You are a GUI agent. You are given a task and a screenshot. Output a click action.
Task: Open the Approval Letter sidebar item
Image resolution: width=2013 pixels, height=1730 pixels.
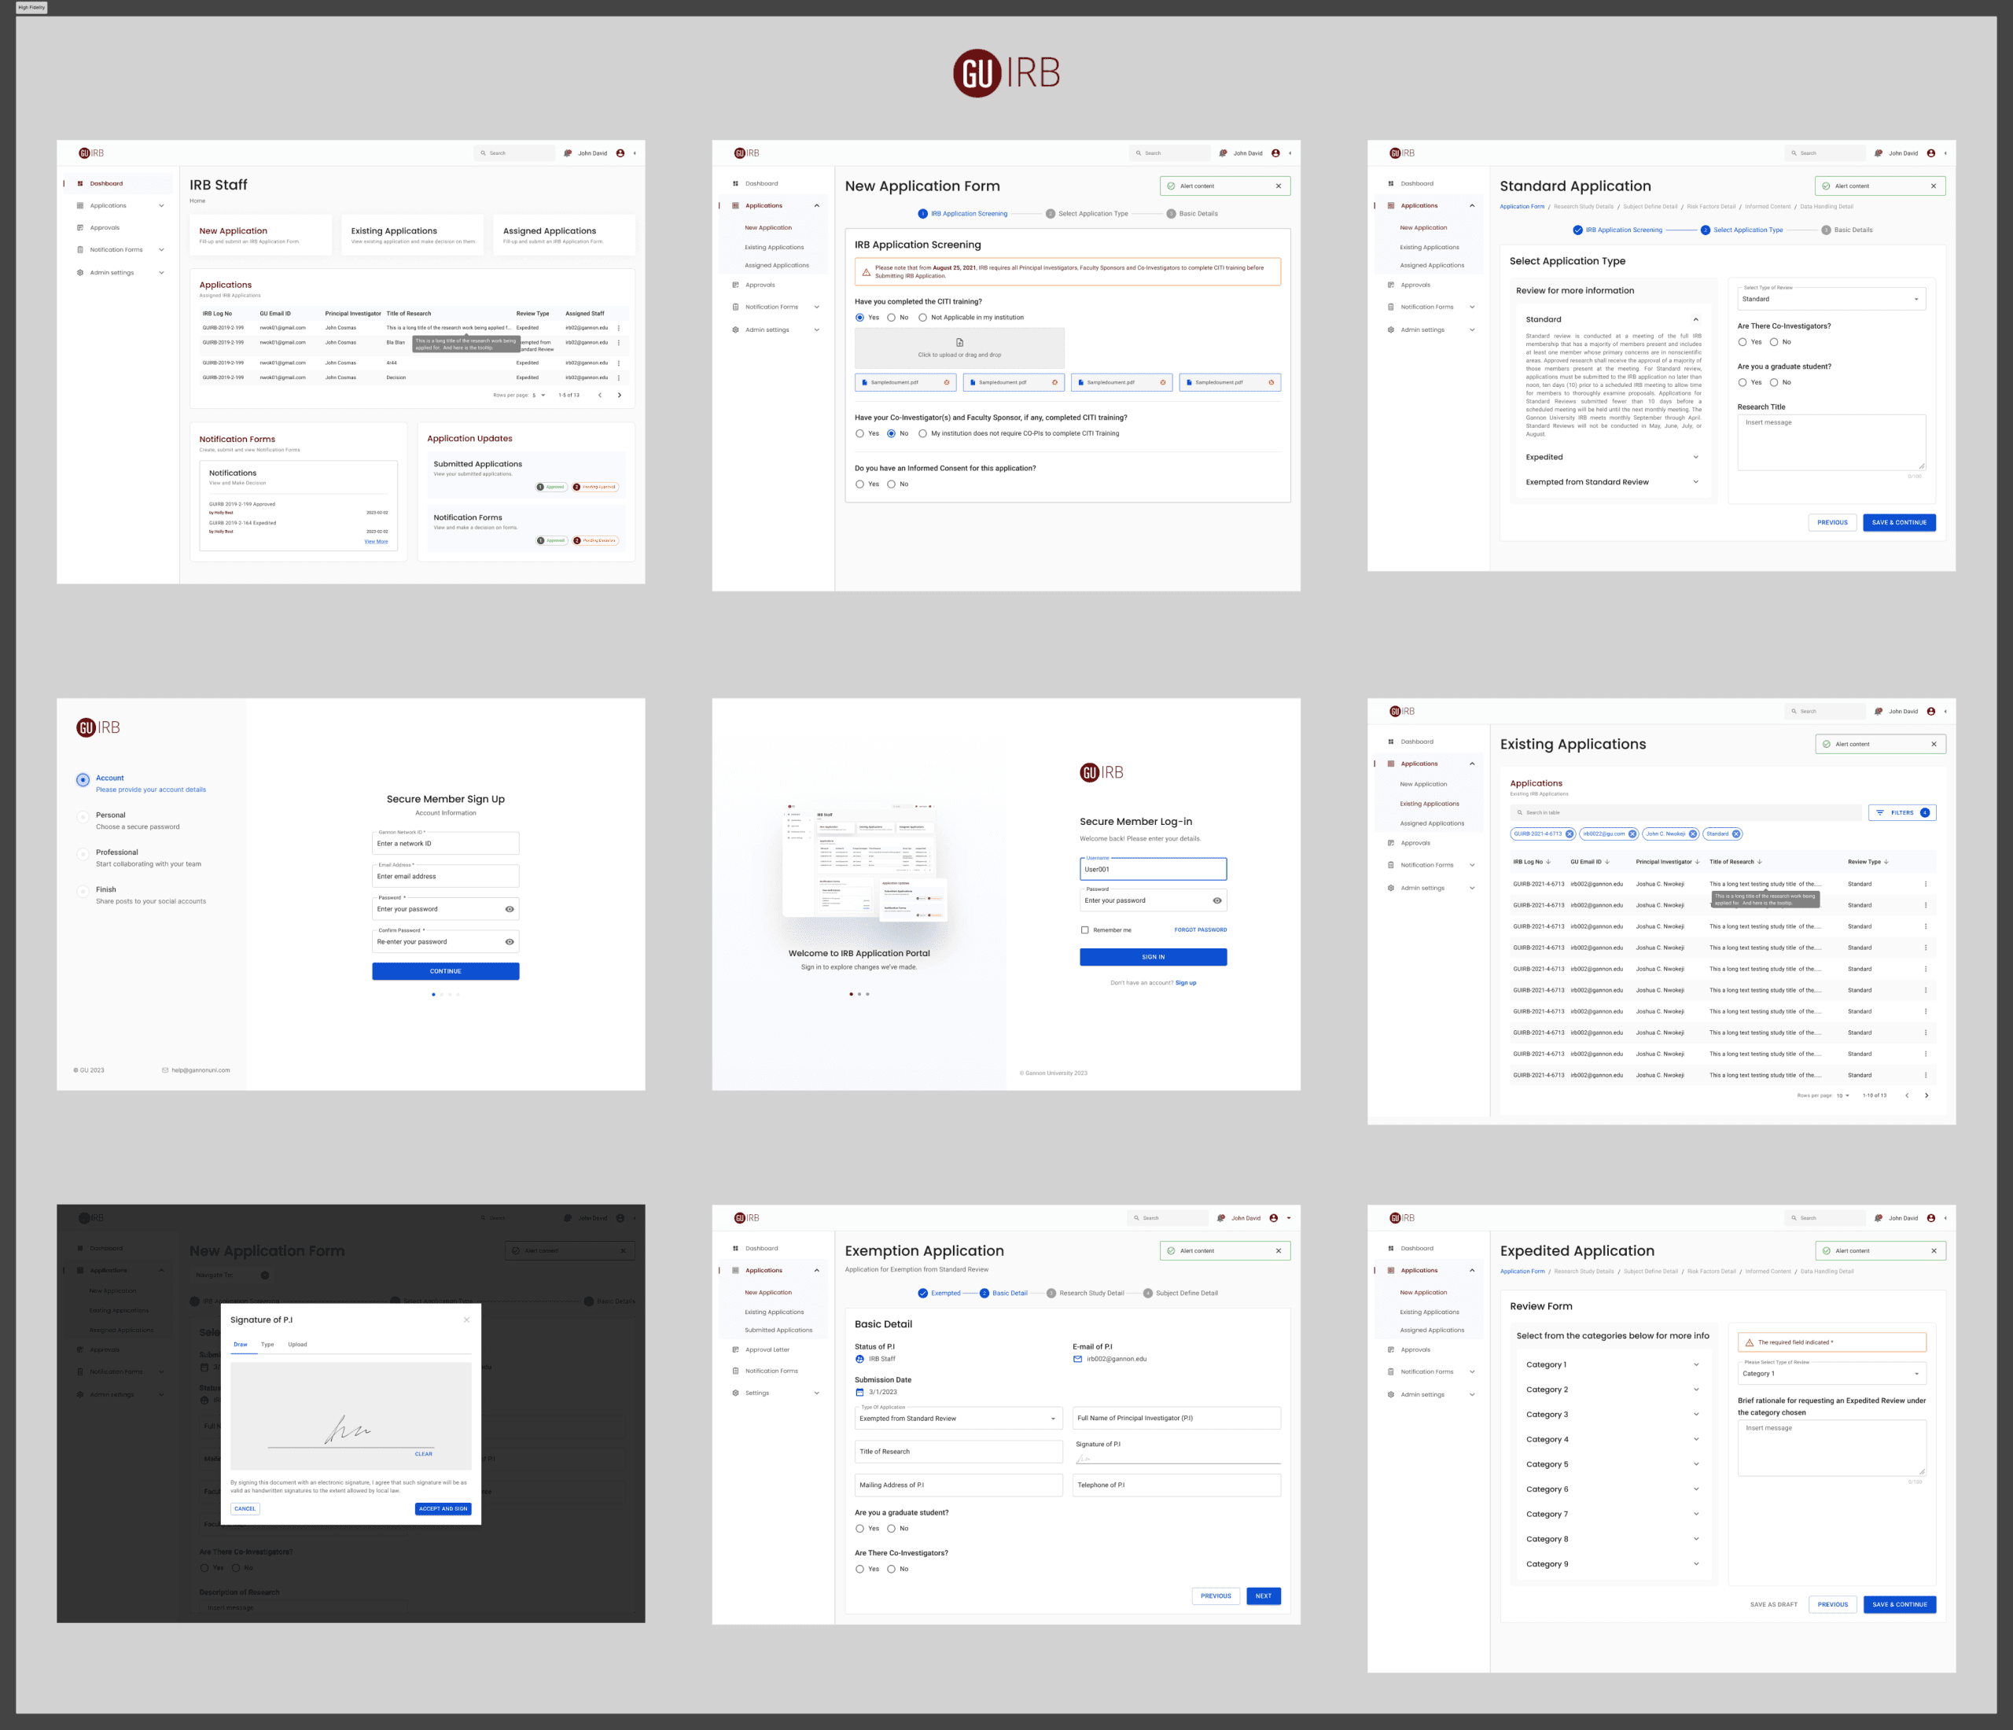tap(767, 1349)
